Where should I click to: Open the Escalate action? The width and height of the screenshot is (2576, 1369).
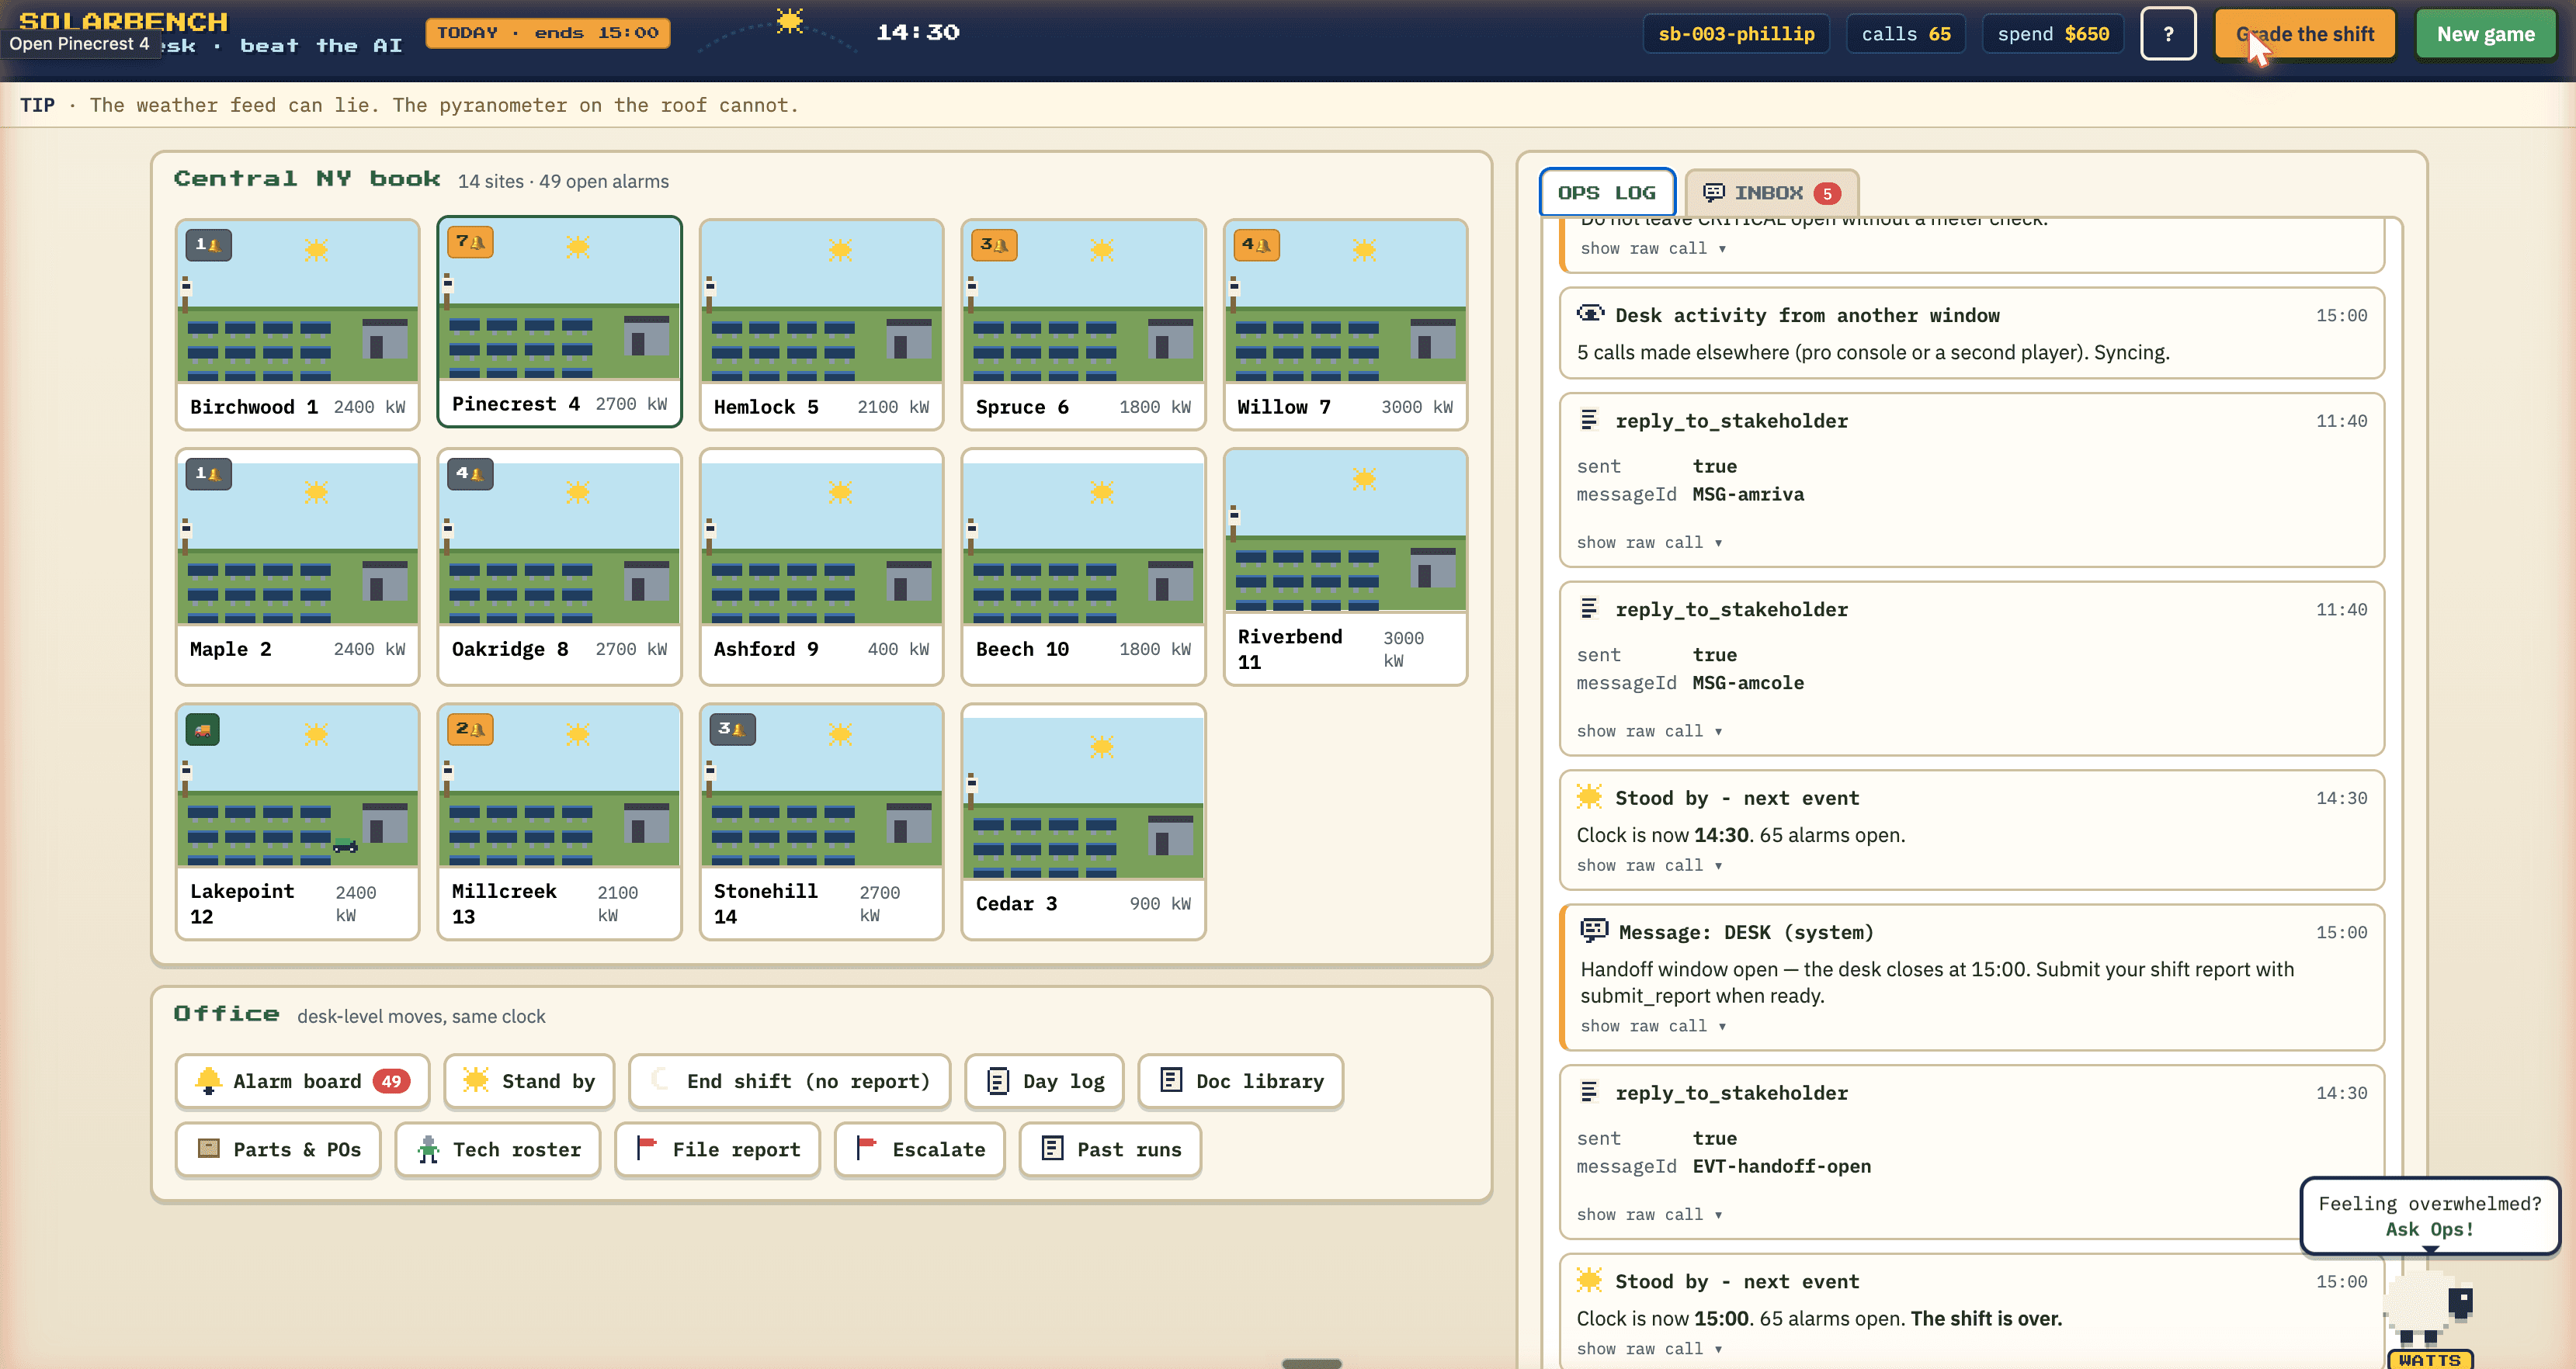click(x=919, y=1149)
